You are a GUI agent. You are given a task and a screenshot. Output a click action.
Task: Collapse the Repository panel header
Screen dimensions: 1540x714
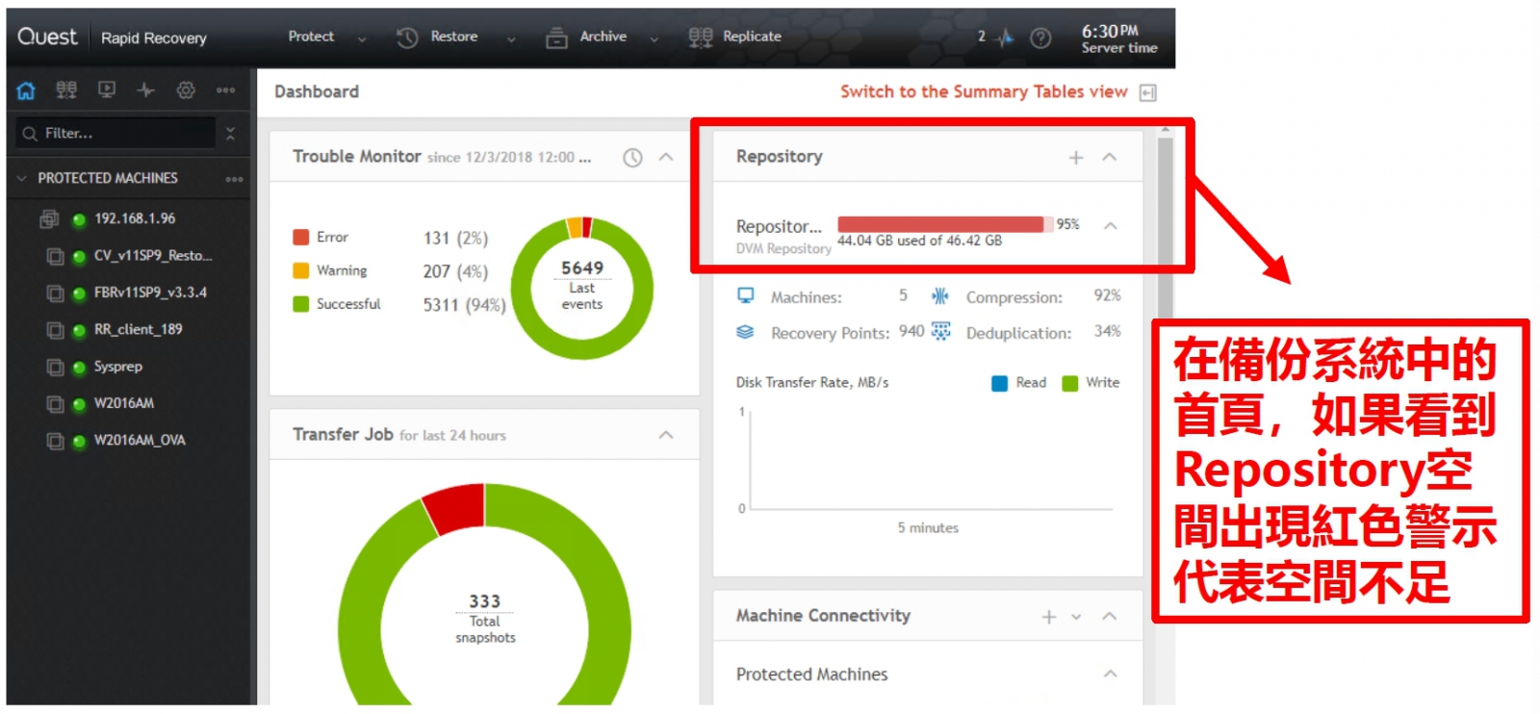[x=1110, y=157]
